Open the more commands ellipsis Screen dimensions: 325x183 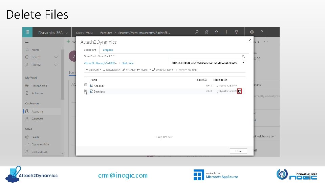(x=266, y=41)
